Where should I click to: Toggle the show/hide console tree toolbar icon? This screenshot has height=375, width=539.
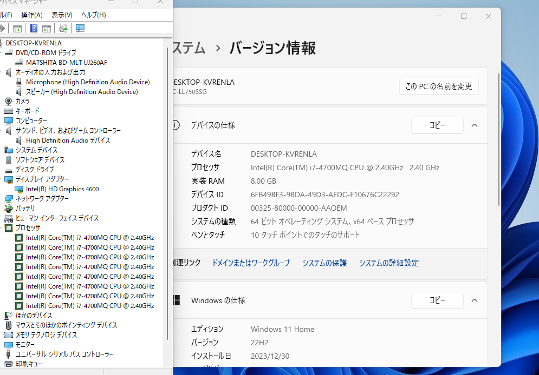[x=17, y=29]
